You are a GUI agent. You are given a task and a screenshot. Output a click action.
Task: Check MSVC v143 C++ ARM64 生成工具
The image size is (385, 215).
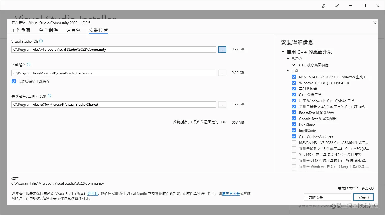pos(294,142)
